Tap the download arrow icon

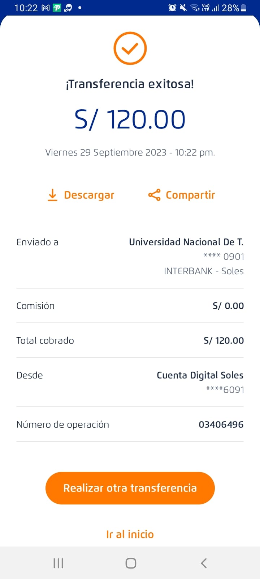[53, 195]
